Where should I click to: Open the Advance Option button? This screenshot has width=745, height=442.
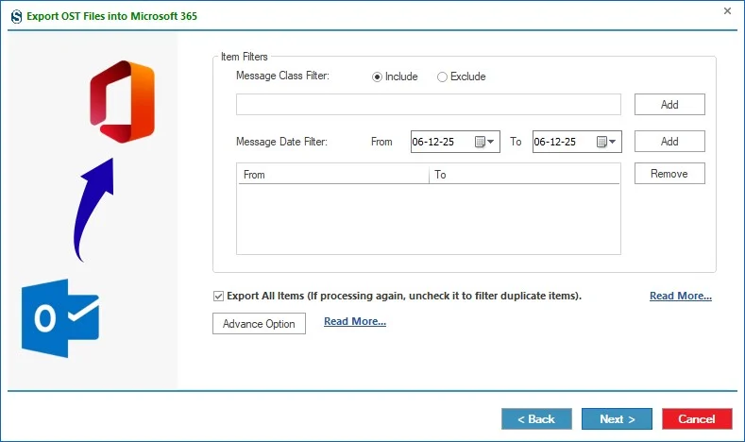click(x=259, y=324)
